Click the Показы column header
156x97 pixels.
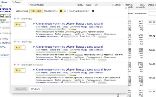coord(80,5)
